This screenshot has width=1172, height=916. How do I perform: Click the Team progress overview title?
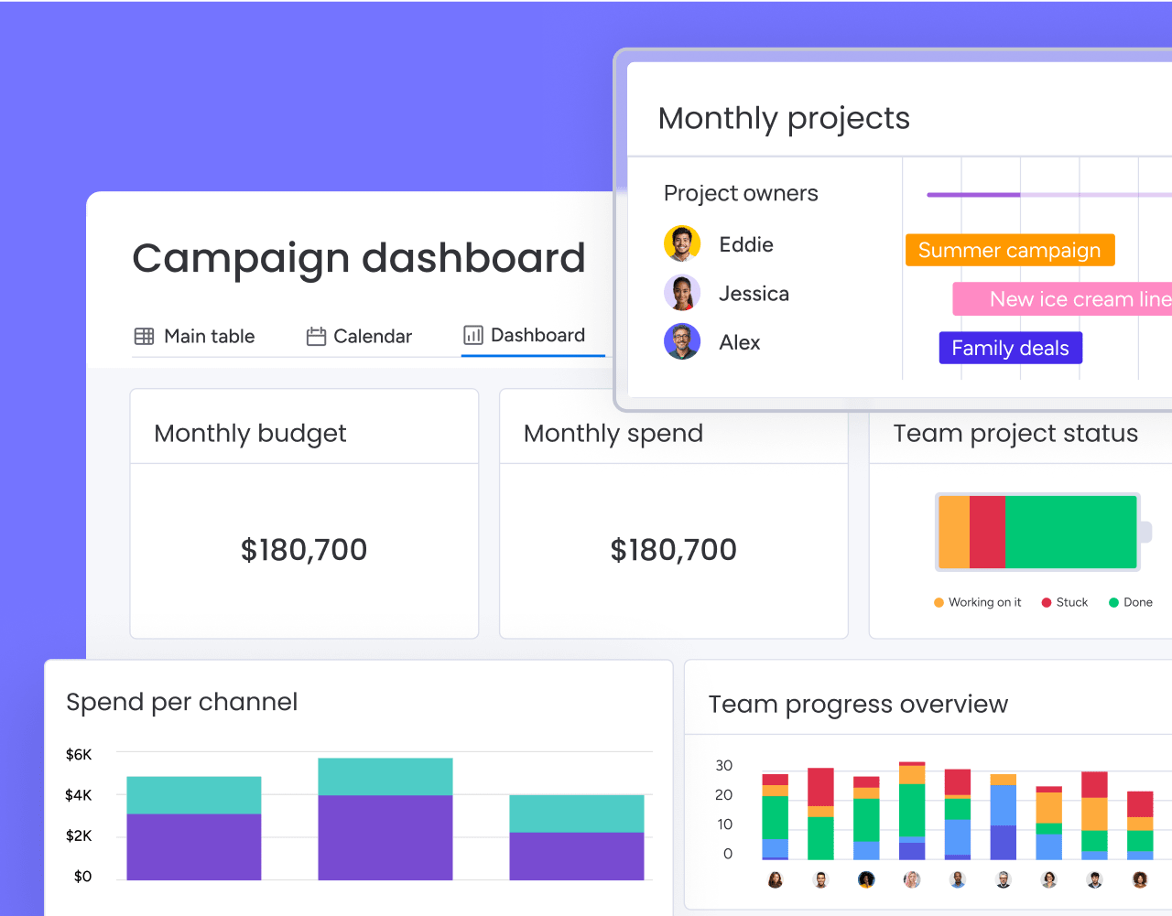coord(858,704)
